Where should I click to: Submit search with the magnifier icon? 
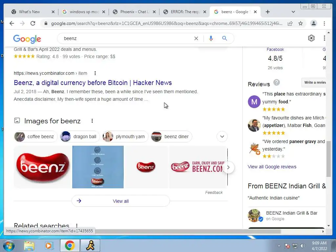click(224, 38)
